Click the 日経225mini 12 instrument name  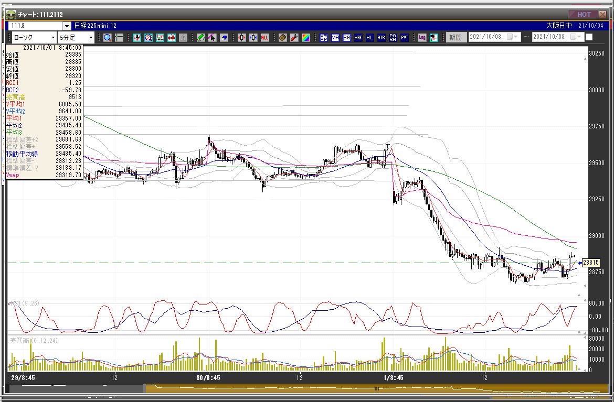point(95,25)
